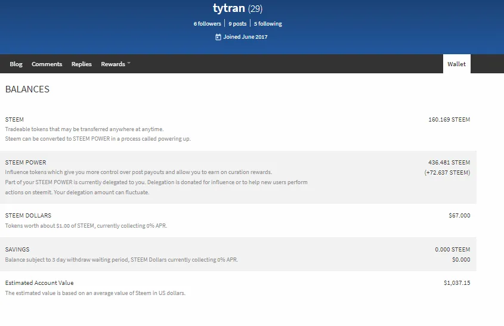The width and height of the screenshot is (504, 326).
Task: Open the 160.169 STEEM balance menu
Action: 449,119
